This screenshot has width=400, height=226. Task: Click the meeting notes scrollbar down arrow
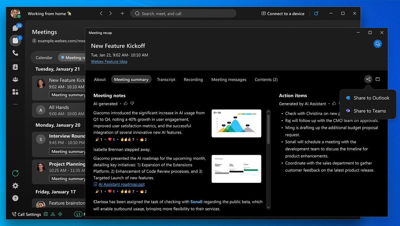[x=268, y=207]
